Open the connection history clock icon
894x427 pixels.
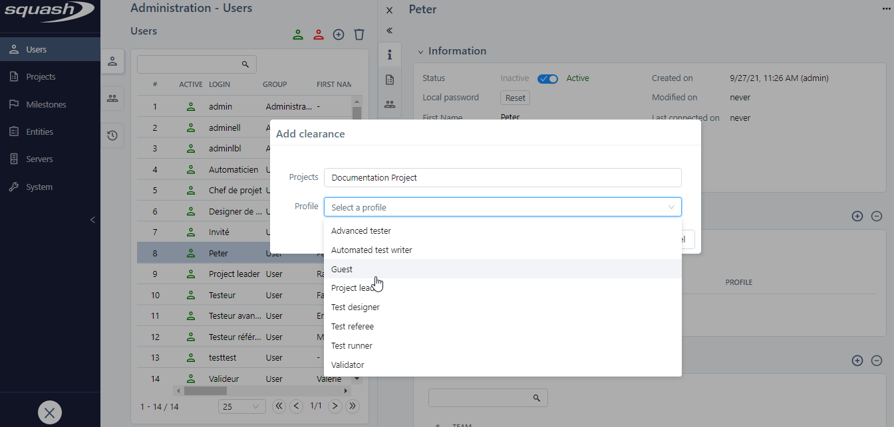[112, 135]
